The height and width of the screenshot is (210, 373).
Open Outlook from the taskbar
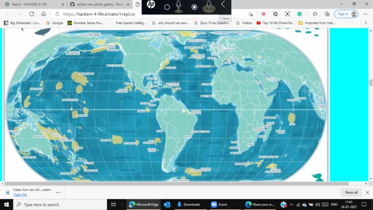[167, 204]
